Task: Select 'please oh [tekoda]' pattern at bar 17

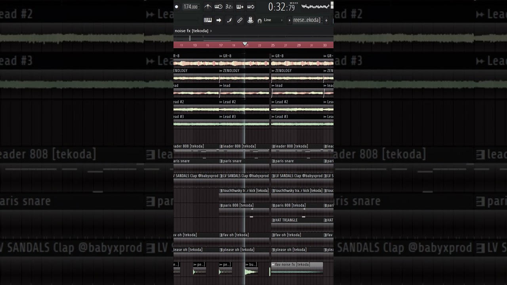Action: pyautogui.click(x=244, y=254)
